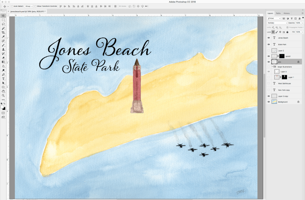Hide the jets layer
Viewport: 305px width, 200px height.
point(269,62)
